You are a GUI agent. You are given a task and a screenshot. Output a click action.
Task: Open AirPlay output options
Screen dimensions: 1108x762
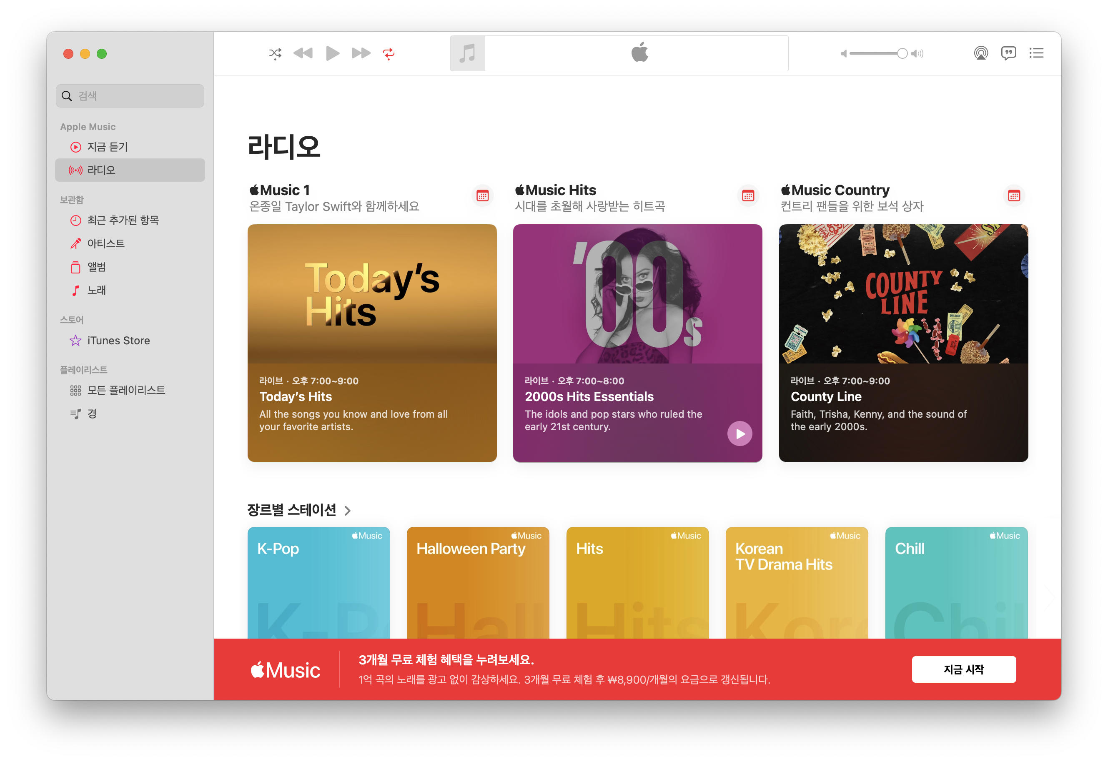980,53
